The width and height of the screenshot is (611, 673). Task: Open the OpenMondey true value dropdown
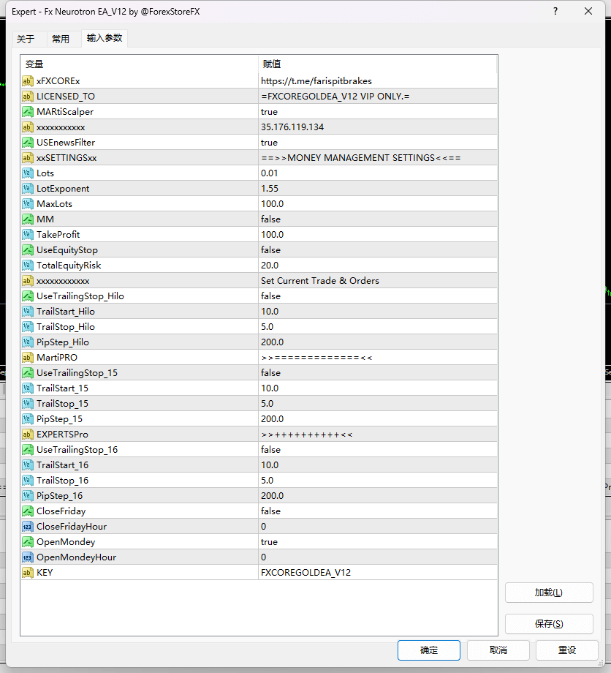[x=269, y=542]
